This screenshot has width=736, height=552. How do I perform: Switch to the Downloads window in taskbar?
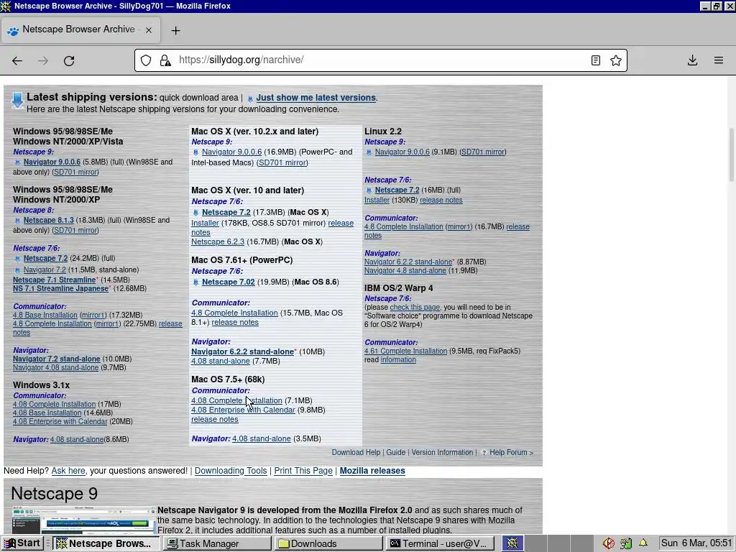(329, 543)
